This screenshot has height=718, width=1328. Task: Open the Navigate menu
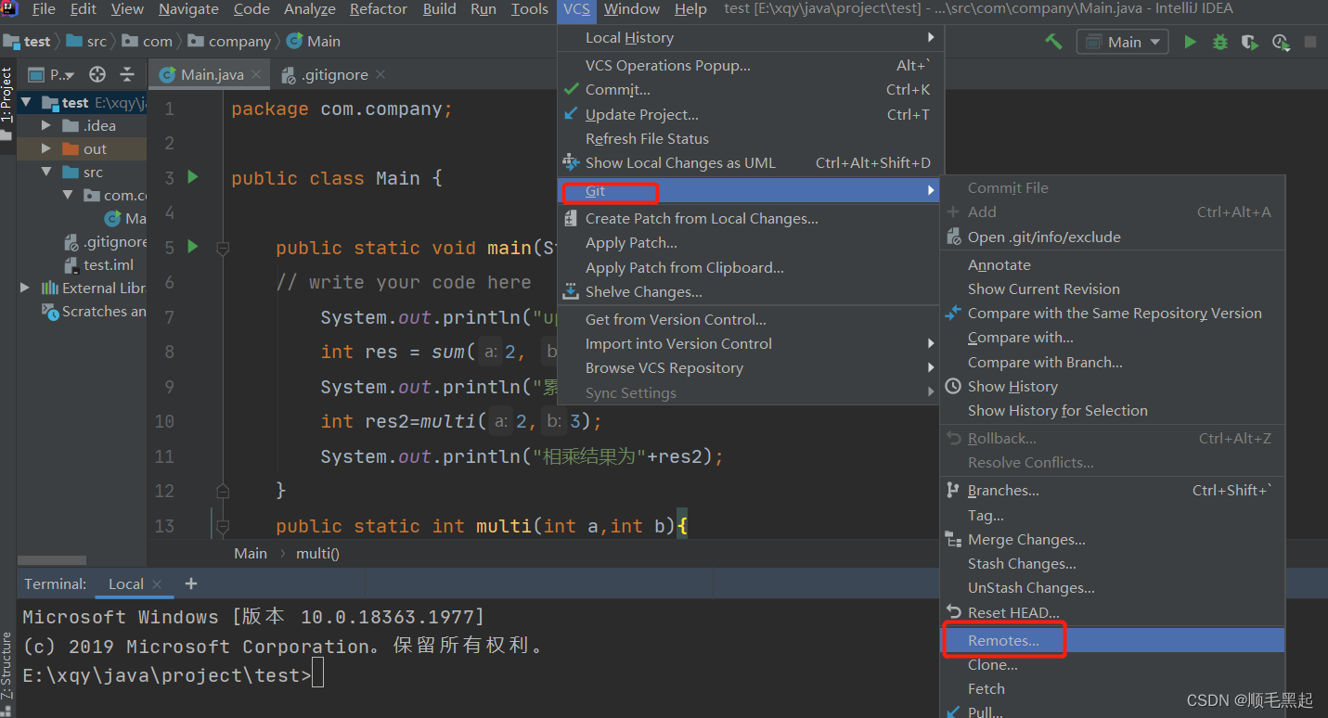pyautogui.click(x=189, y=9)
